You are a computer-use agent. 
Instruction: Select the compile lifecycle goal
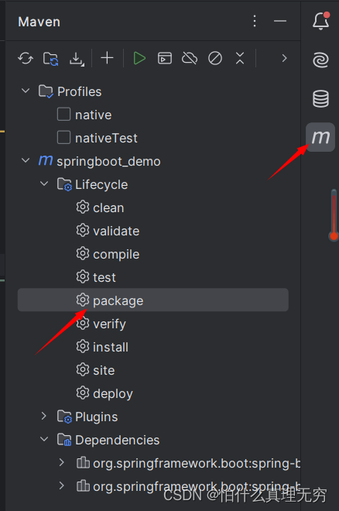(153, 254)
